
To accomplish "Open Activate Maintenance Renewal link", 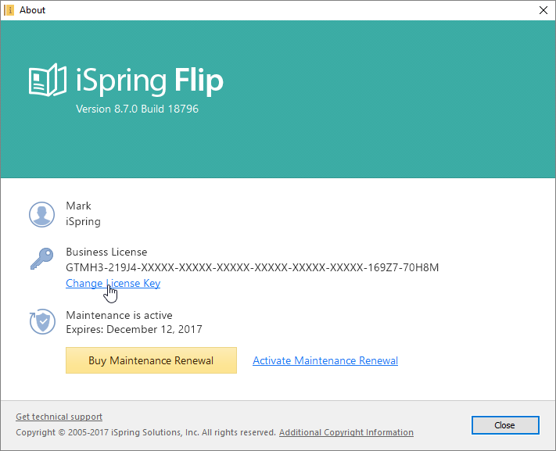I will [325, 360].
